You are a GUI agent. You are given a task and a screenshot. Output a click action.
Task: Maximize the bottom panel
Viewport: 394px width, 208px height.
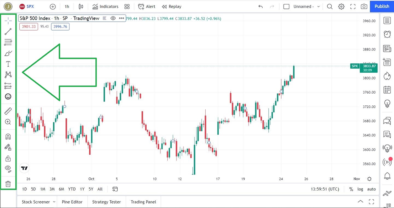(x=371, y=202)
